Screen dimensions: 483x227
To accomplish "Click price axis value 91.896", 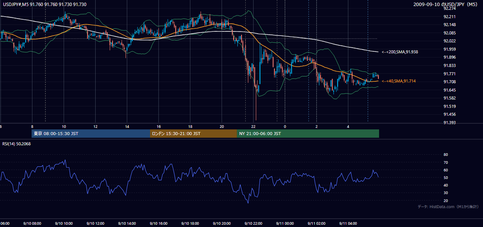I will [450, 57].
